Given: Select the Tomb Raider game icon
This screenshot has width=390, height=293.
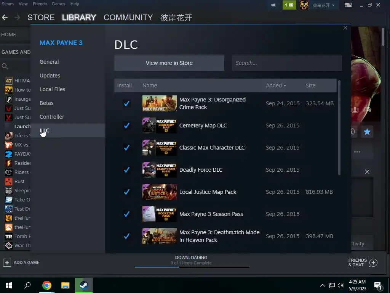Looking at the screenshot, I should (x=9, y=237).
